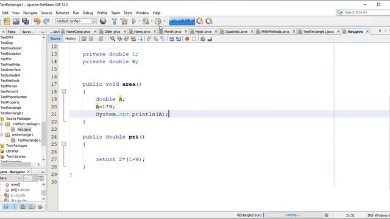Switch to the Services panel tab

coord(28,32)
